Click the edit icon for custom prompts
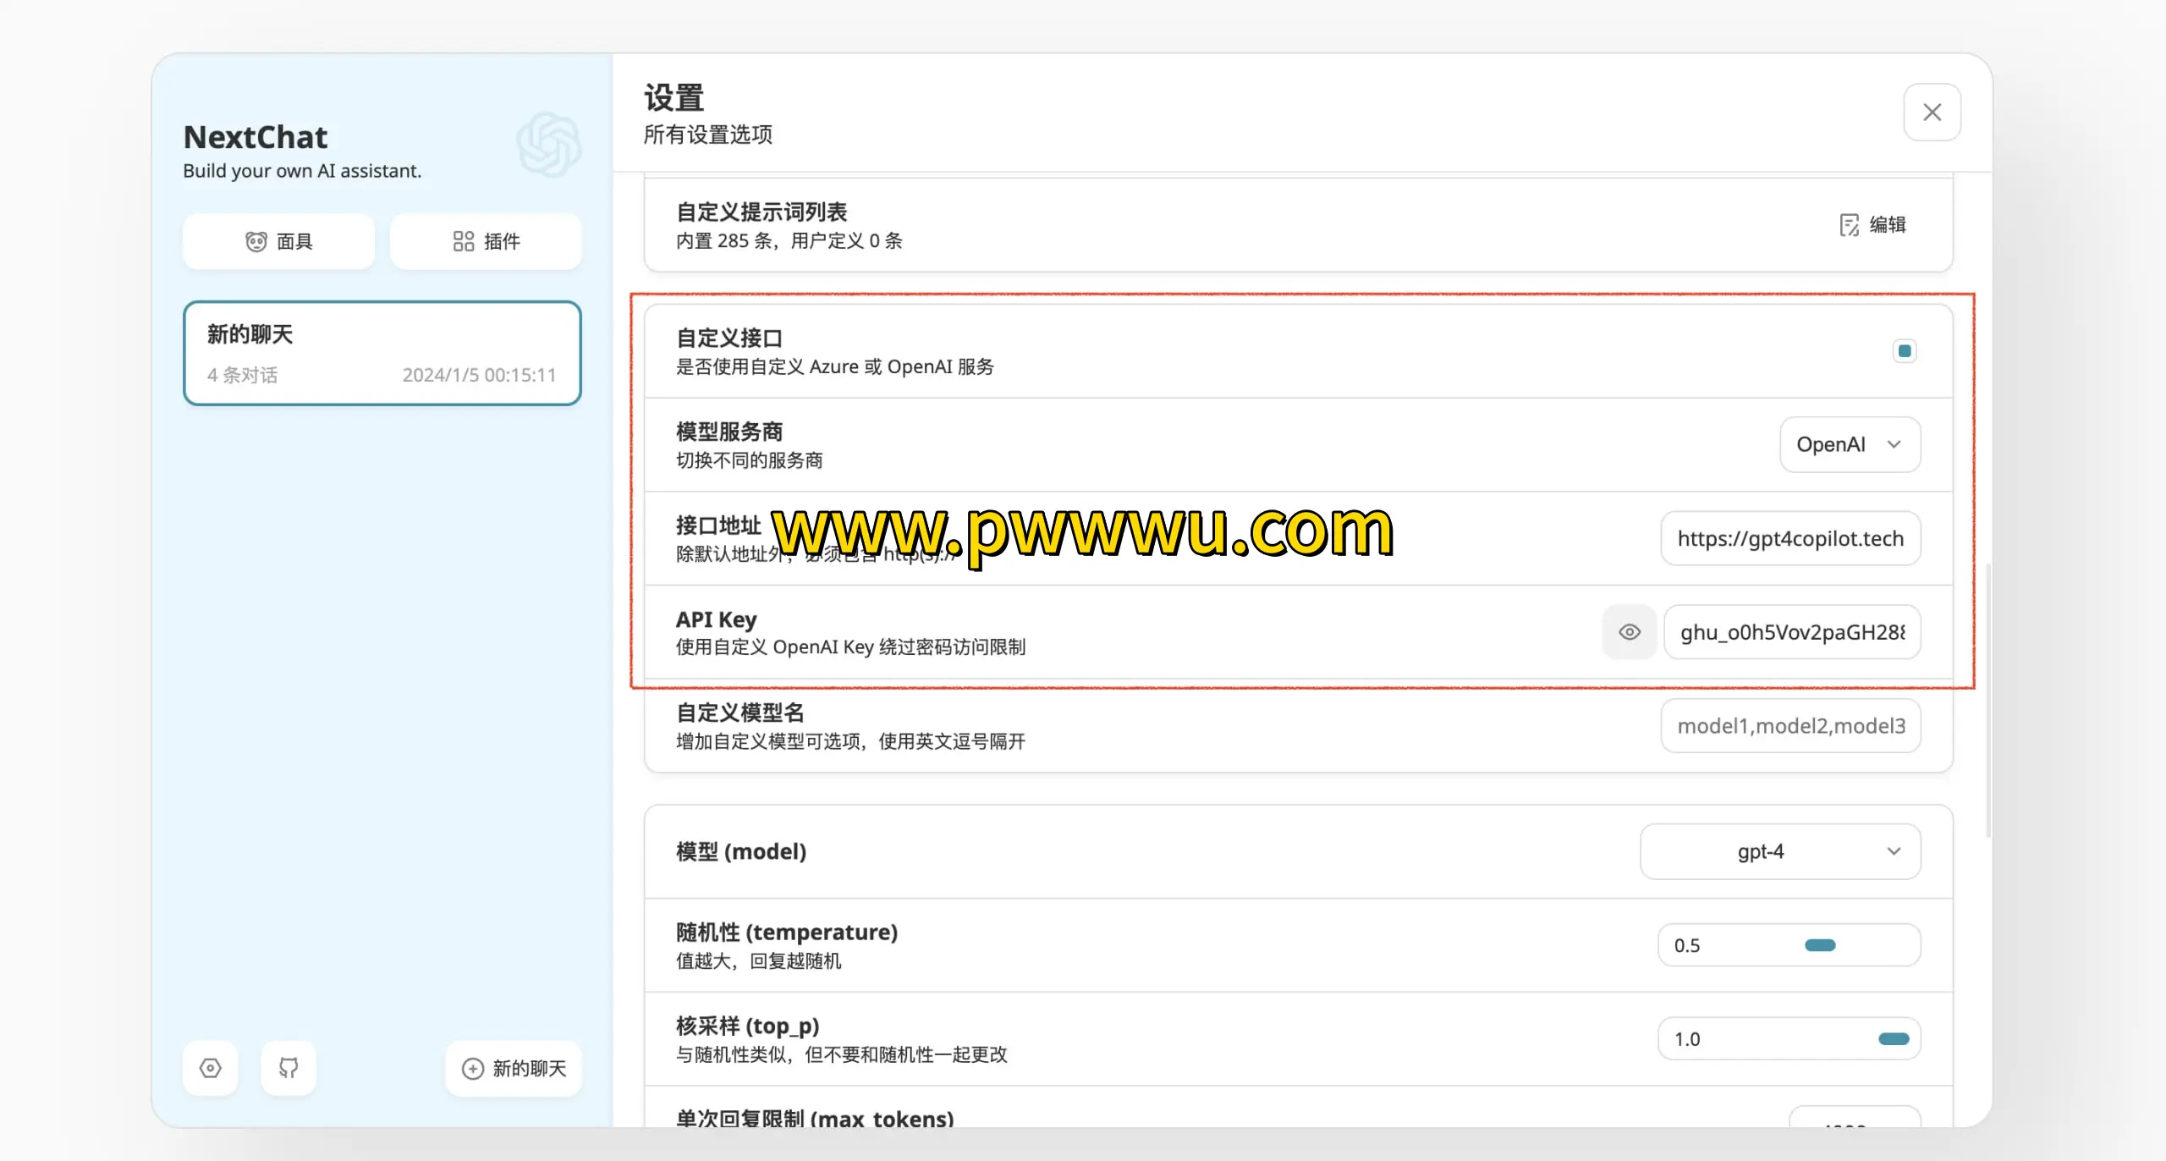 [x=1850, y=225]
